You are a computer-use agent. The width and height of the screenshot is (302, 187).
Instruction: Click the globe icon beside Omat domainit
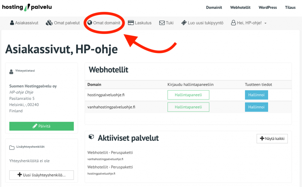tap(90, 23)
